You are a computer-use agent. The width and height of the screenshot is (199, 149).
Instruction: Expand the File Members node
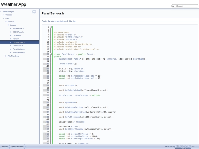coord(6,56)
